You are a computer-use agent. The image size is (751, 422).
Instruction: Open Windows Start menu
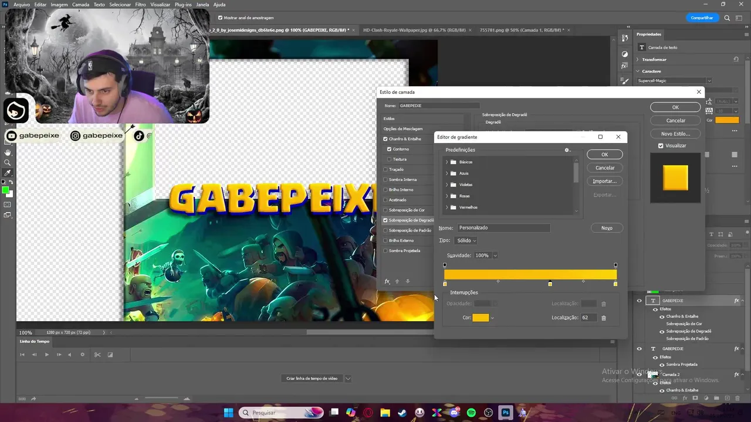[x=228, y=413]
